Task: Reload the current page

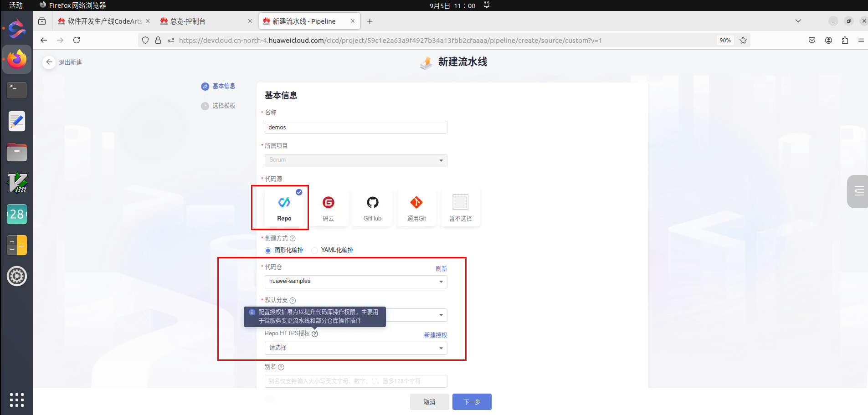Action: coord(77,40)
